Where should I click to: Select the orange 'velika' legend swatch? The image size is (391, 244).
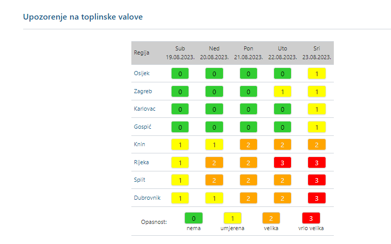click(x=271, y=218)
